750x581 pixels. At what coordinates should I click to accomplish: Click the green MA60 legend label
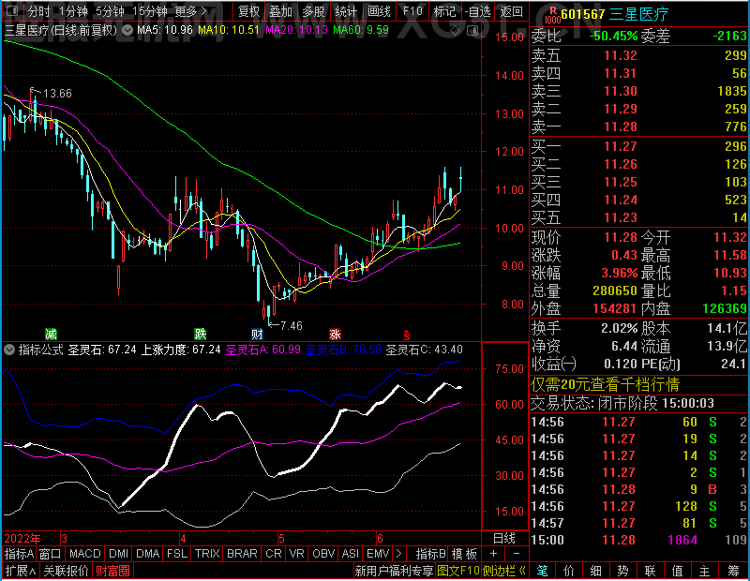pyautogui.click(x=361, y=30)
